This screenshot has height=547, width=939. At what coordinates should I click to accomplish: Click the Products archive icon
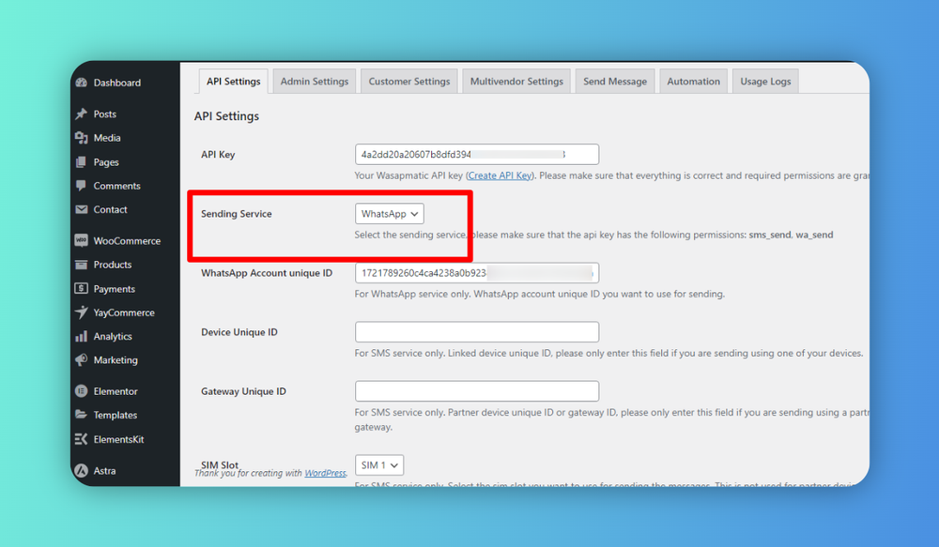coord(82,265)
